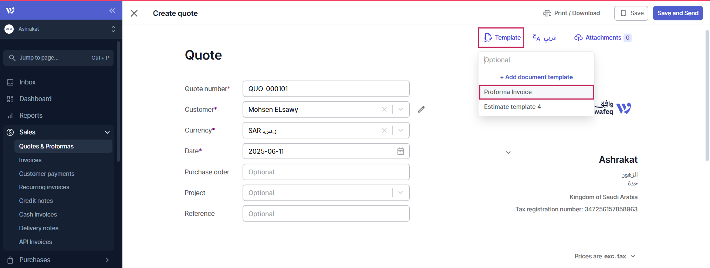Image resolution: width=710 pixels, height=268 pixels.
Task: Click the Print / Download printer icon
Action: click(x=547, y=13)
